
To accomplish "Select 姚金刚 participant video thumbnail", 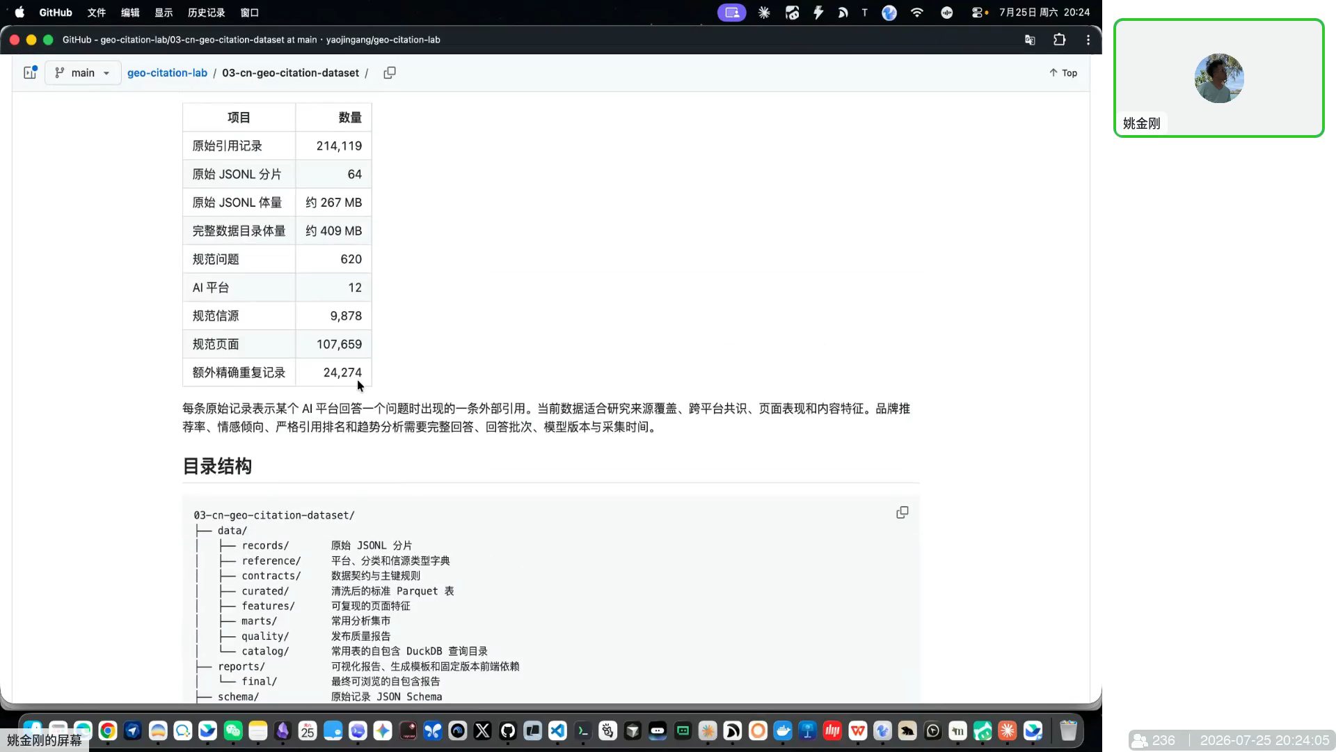I will pyautogui.click(x=1219, y=78).
